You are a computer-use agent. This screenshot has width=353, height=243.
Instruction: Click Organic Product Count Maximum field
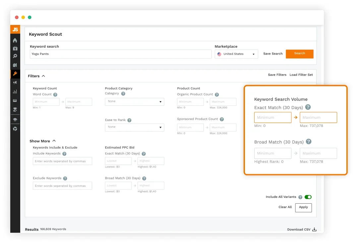[223, 102]
